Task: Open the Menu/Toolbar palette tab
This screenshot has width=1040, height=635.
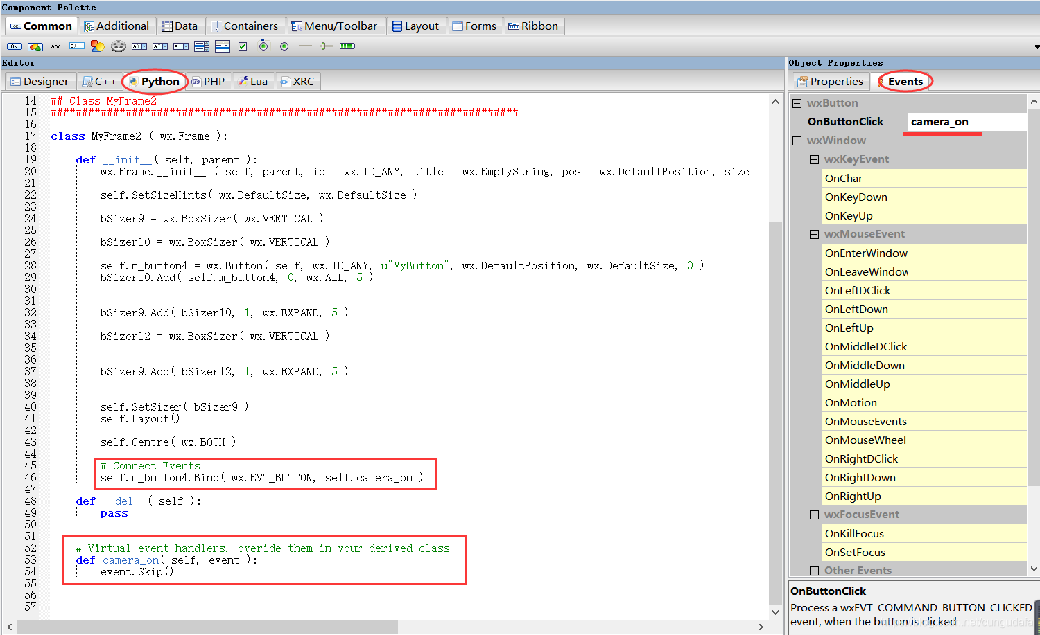Action: [x=335, y=26]
